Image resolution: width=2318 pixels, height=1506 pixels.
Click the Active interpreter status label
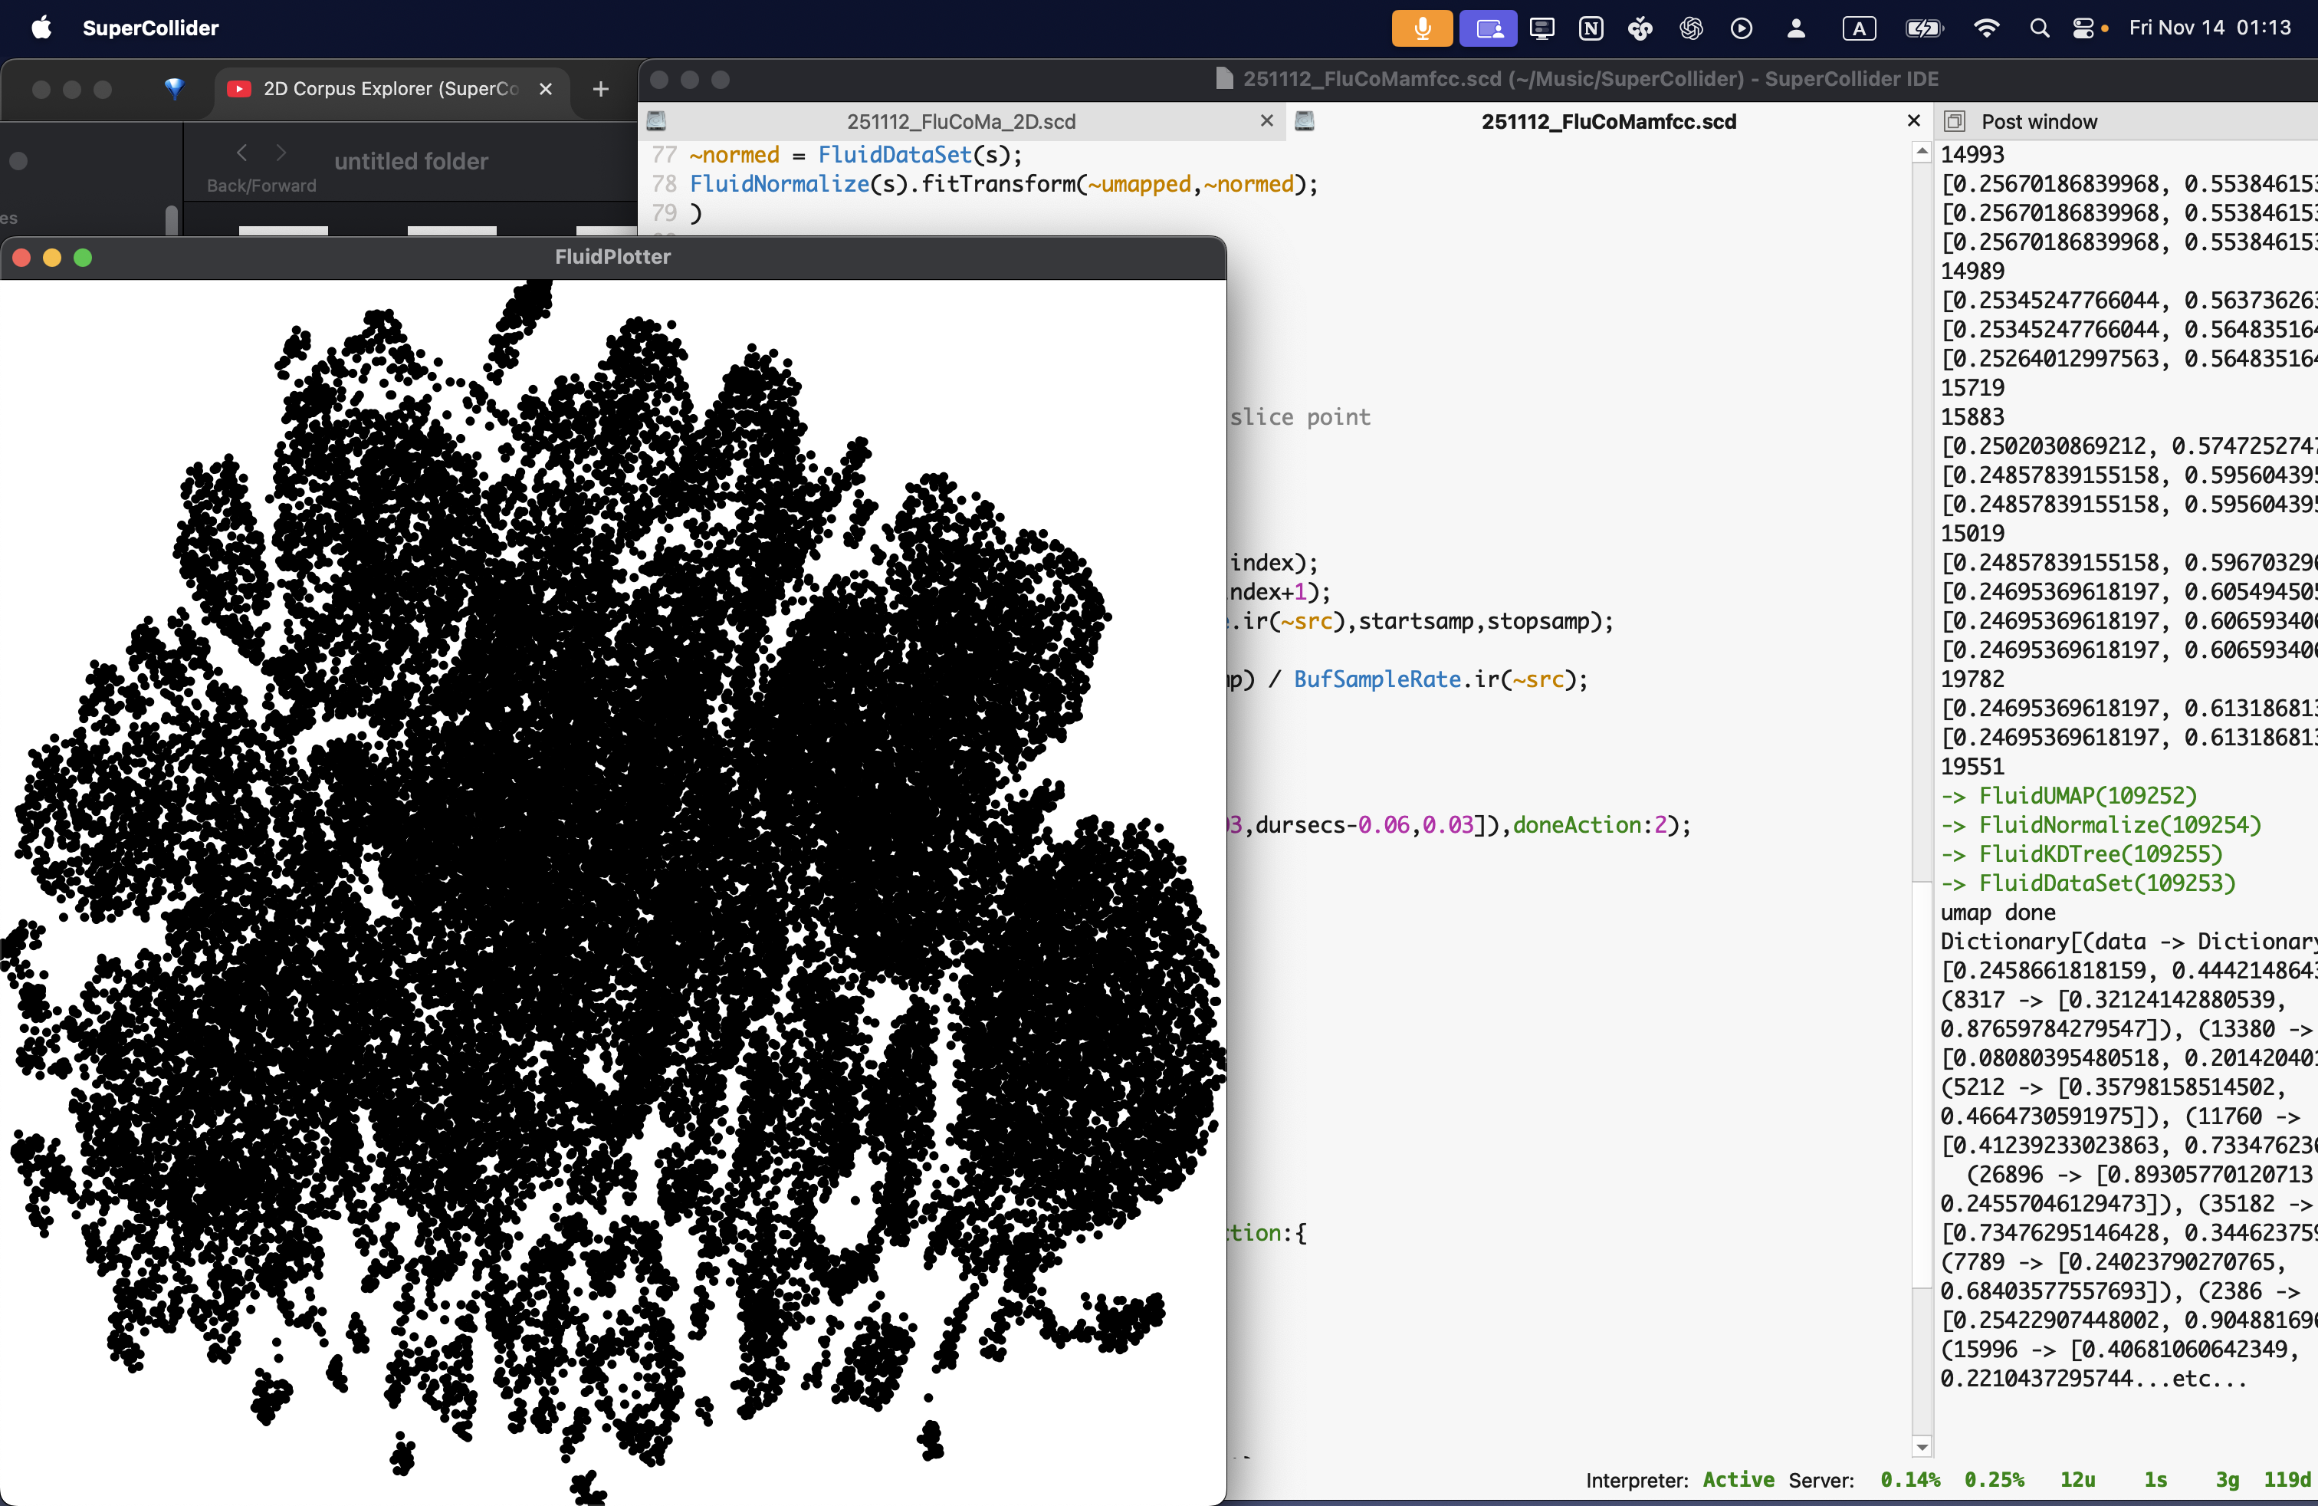tap(1738, 1480)
